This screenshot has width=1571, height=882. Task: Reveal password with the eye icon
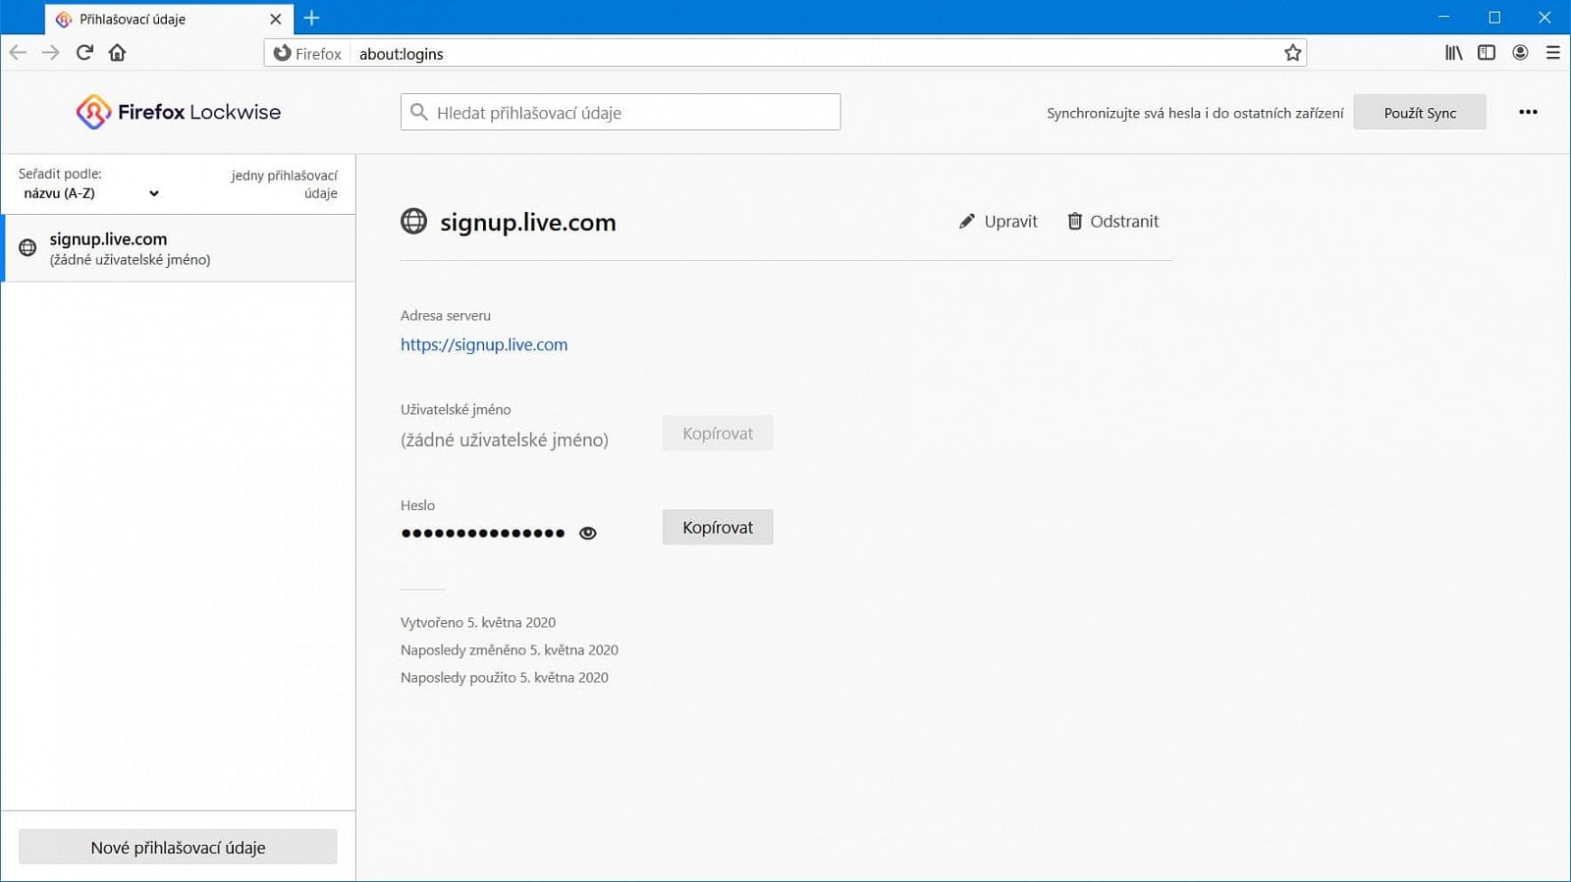coord(587,533)
